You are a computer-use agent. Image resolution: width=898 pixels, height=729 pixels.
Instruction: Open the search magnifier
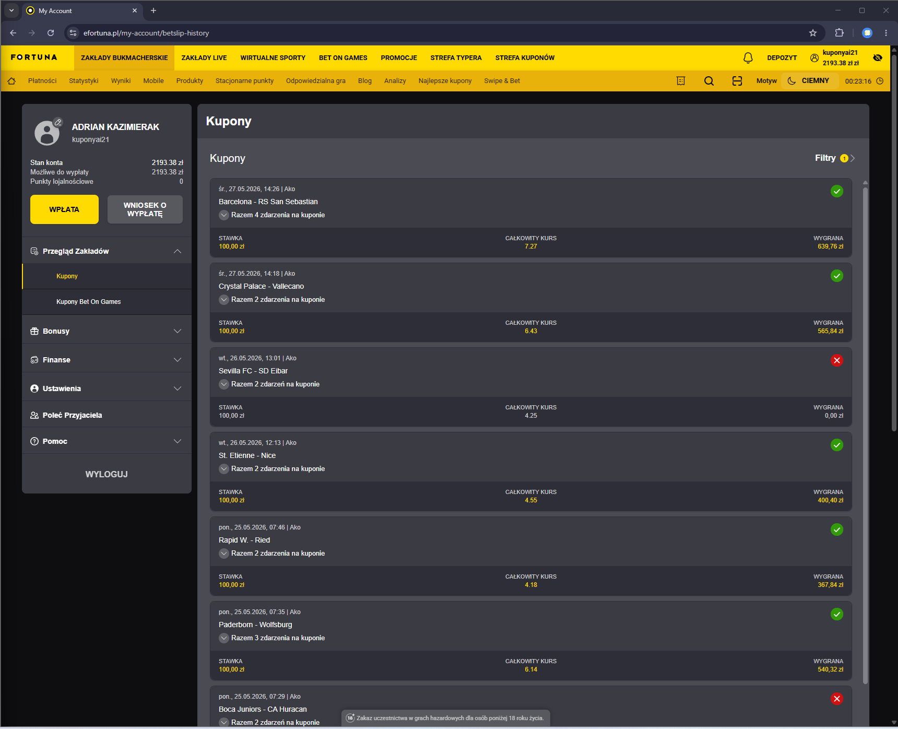[709, 81]
